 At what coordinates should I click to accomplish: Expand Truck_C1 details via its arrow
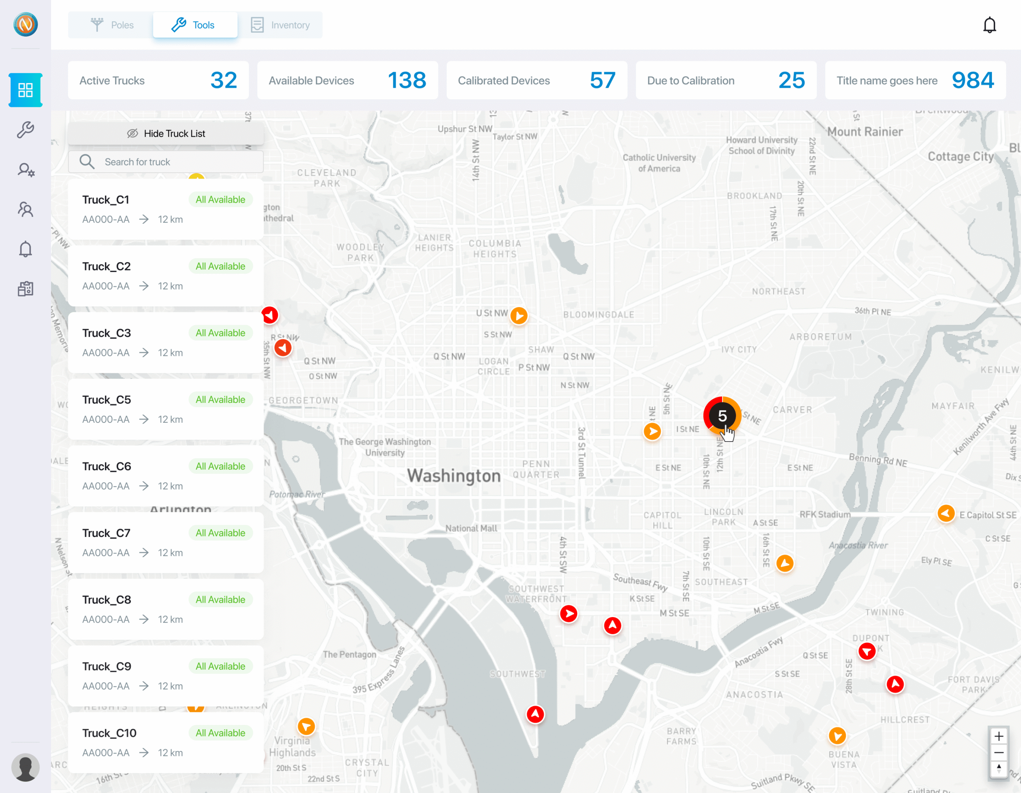(144, 219)
